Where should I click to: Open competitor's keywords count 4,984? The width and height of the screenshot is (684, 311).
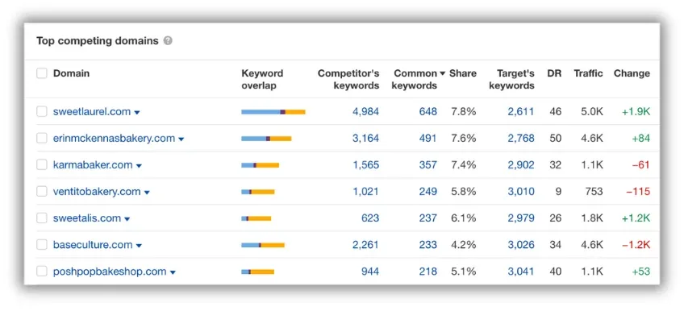[365, 111]
